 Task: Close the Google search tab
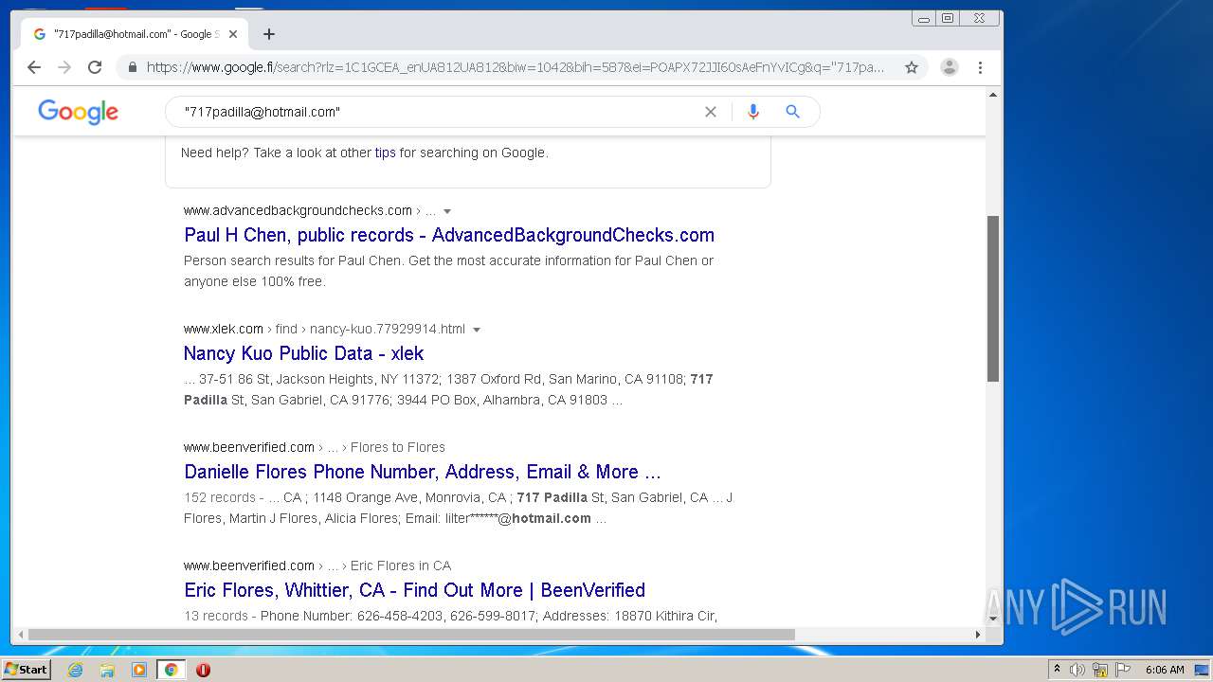(233, 34)
